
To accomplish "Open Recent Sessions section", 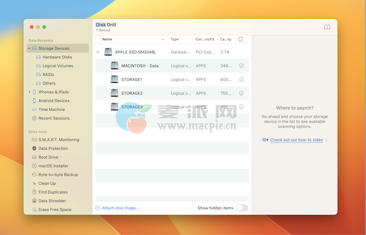I will coord(54,118).
